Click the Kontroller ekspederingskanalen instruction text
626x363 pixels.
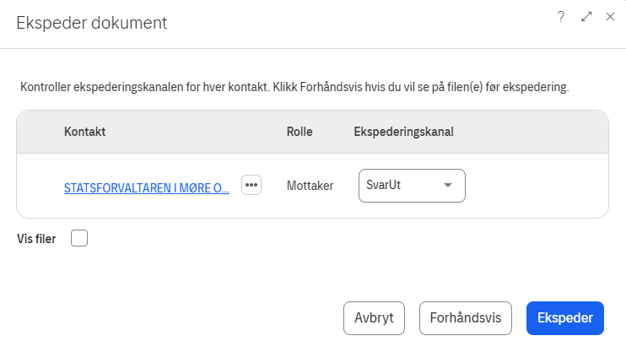[294, 87]
